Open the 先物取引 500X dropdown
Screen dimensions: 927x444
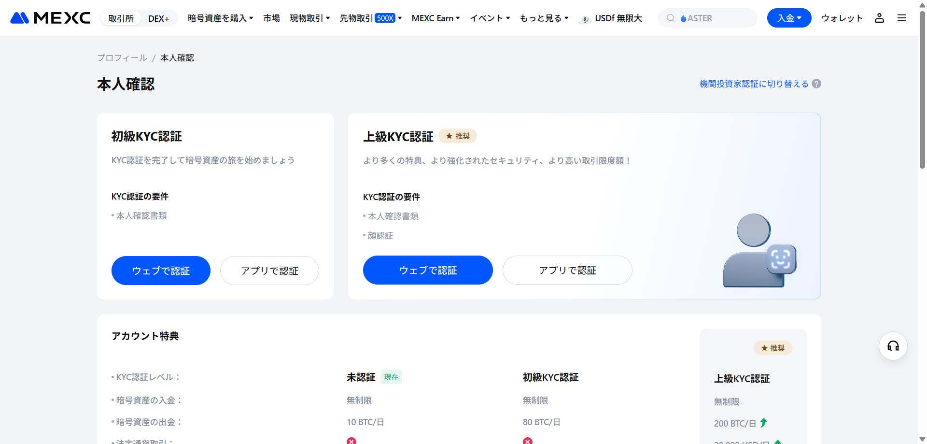click(x=370, y=18)
